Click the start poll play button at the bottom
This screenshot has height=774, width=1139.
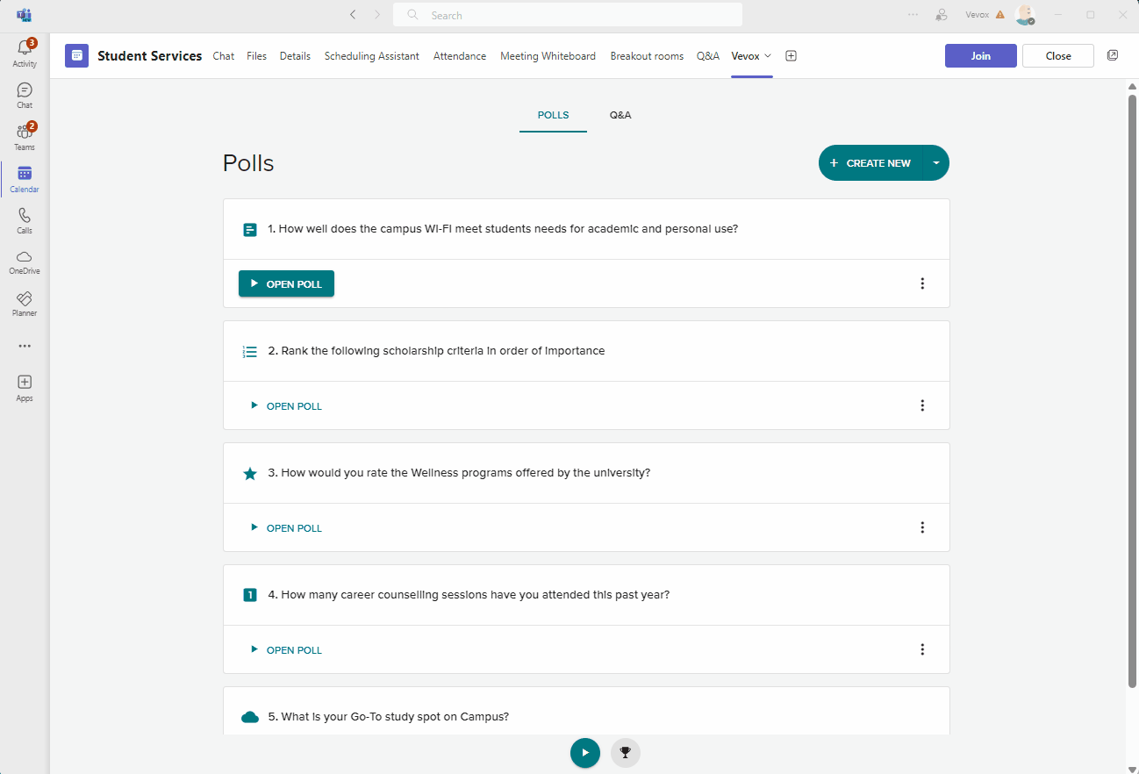point(585,752)
